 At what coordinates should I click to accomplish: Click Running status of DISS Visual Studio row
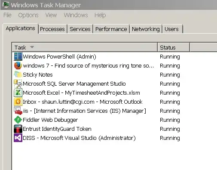(x=170, y=138)
